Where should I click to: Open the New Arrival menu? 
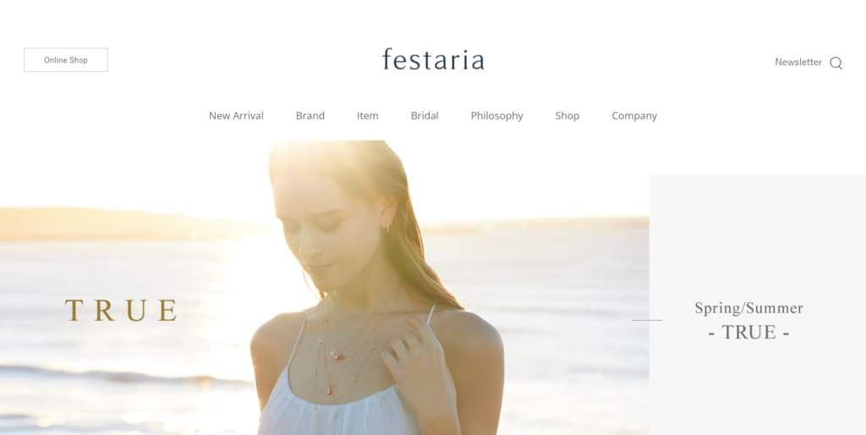pos(236,116)
